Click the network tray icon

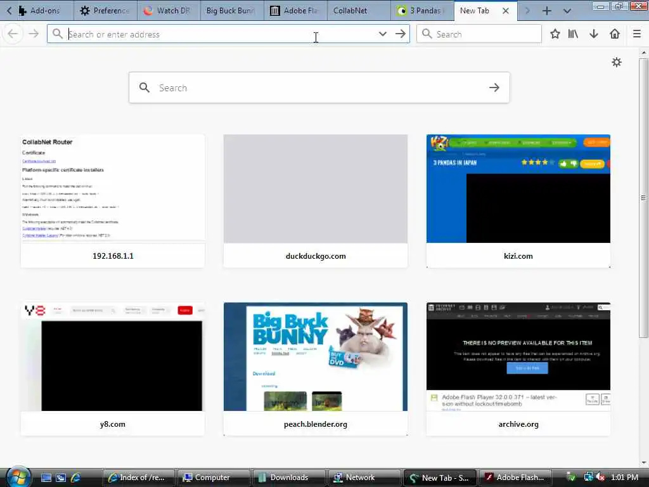pyautogui.click(x=588, y=477)
